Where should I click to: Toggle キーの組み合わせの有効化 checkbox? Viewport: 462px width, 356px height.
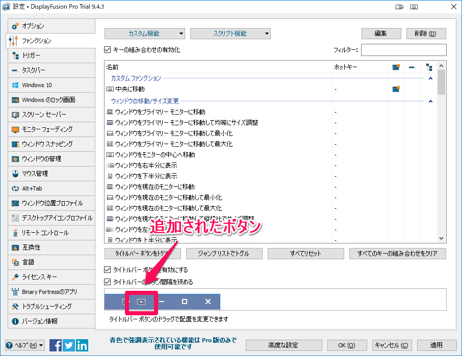(108, 50)
